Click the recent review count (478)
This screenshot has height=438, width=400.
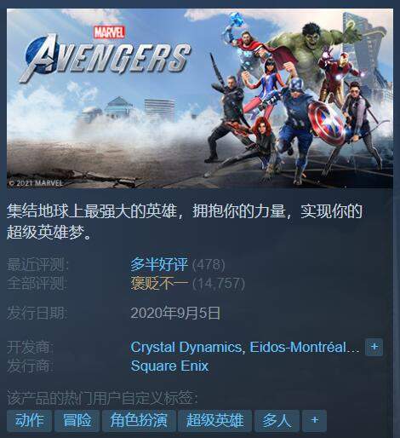209,265
